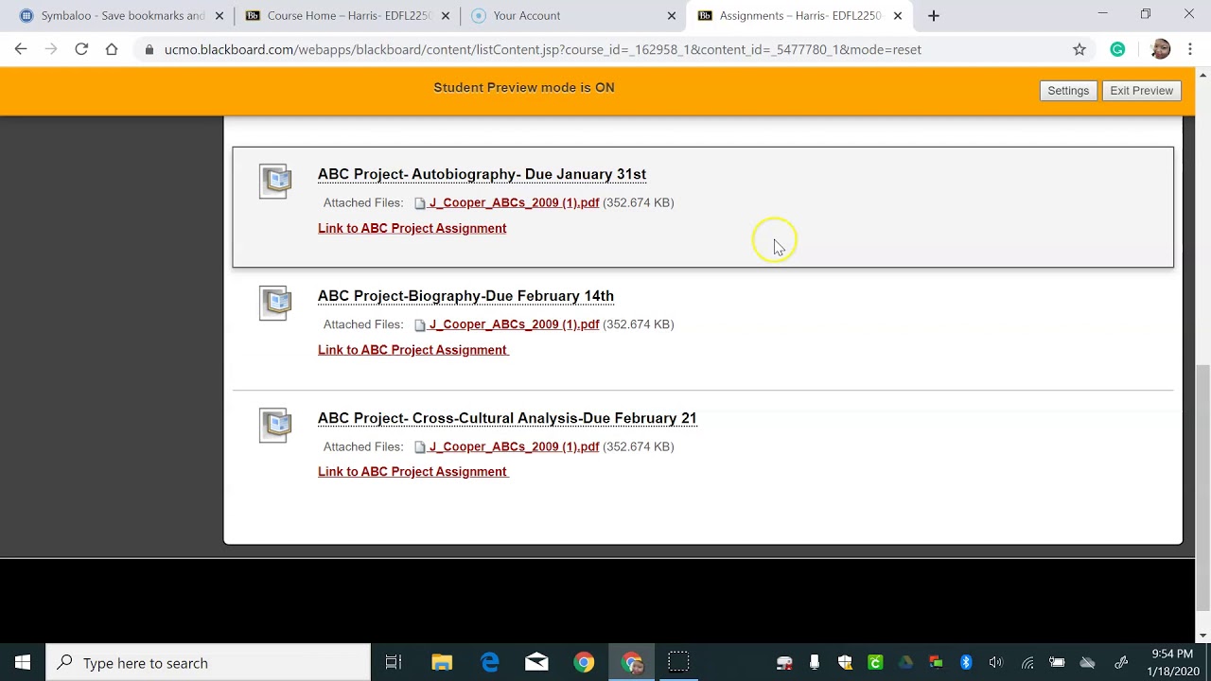The height and width of the screenshot is (681, 1211).
Task: Open the taskbar clock showing 9:54 PM
Action: [x=1172, y=663]
